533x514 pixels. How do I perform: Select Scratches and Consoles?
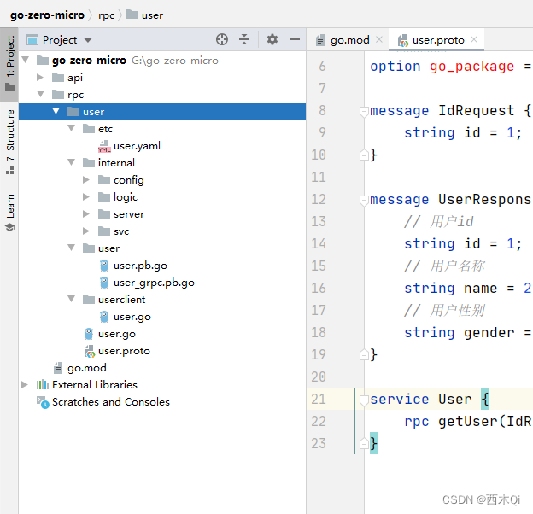point(111,402)
